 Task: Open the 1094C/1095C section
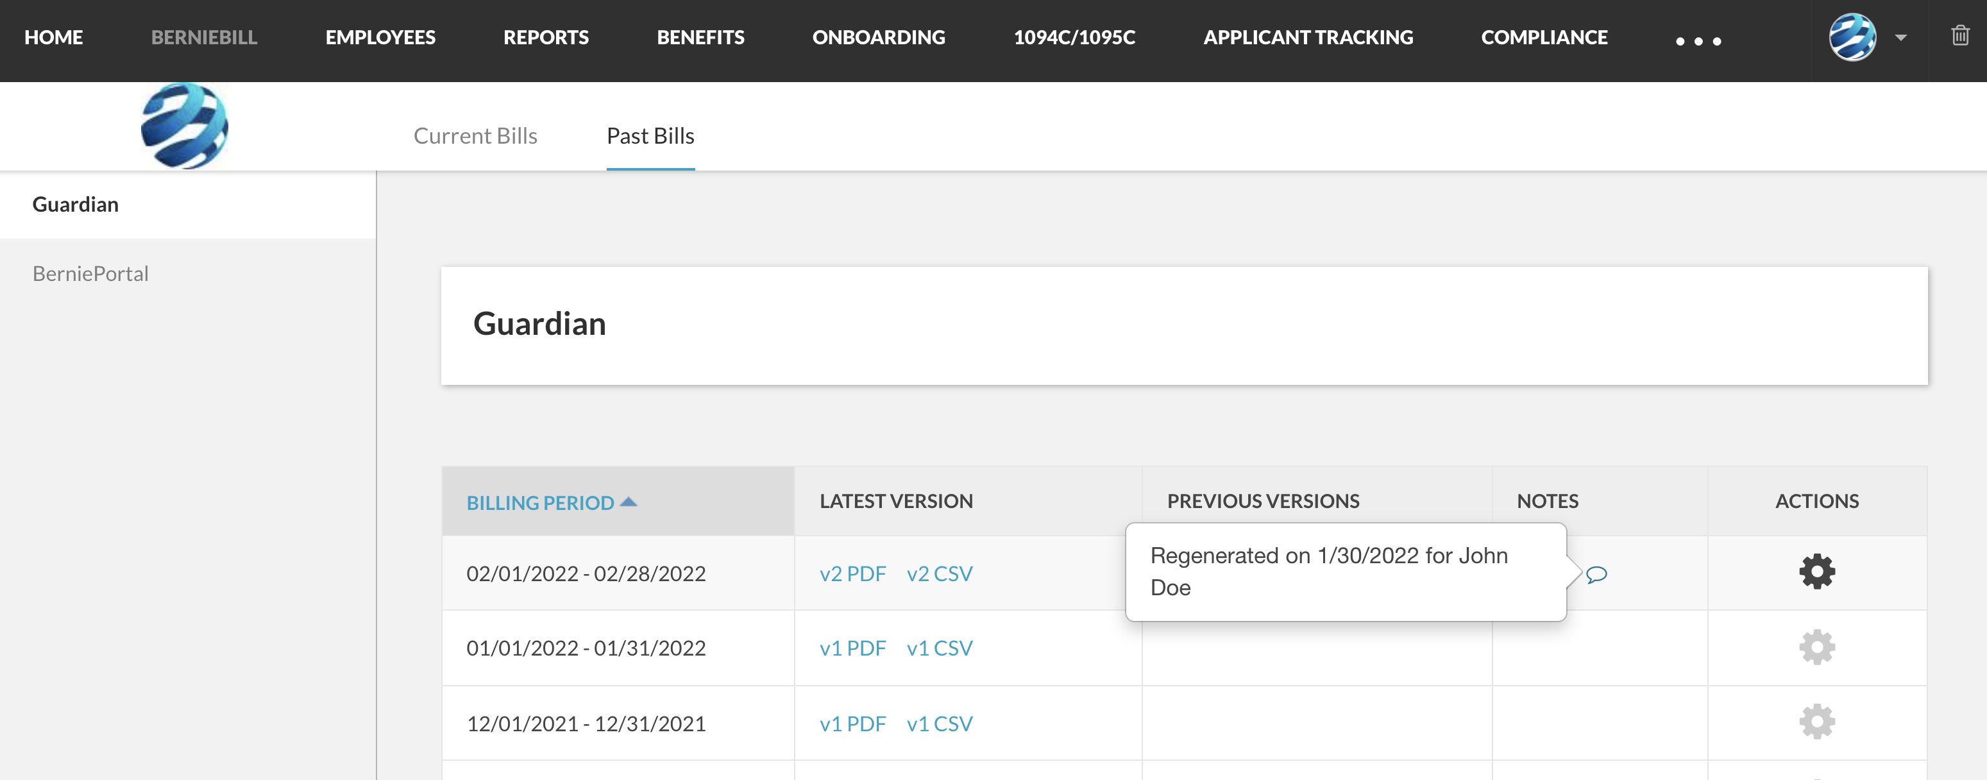point(1074,37)
